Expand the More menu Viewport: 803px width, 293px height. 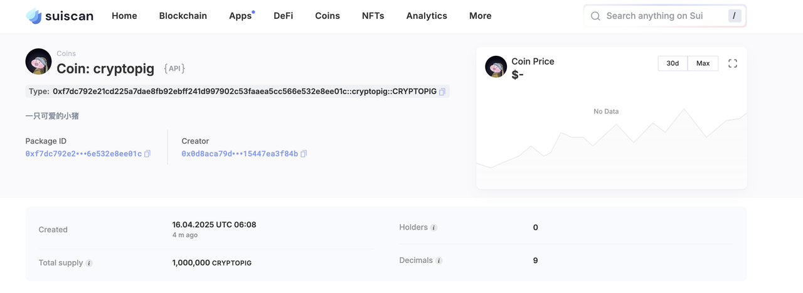coord(481,16)
